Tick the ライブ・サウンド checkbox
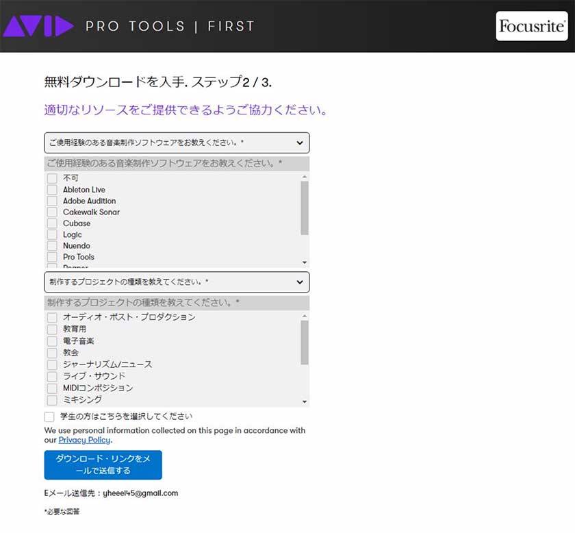This screenshot has height=533, width=575. [x=52, y=376]
